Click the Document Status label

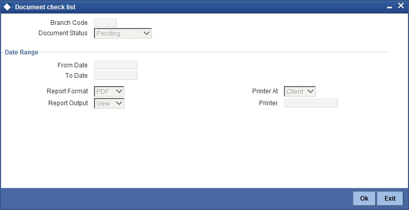click(x=63, y=33)
